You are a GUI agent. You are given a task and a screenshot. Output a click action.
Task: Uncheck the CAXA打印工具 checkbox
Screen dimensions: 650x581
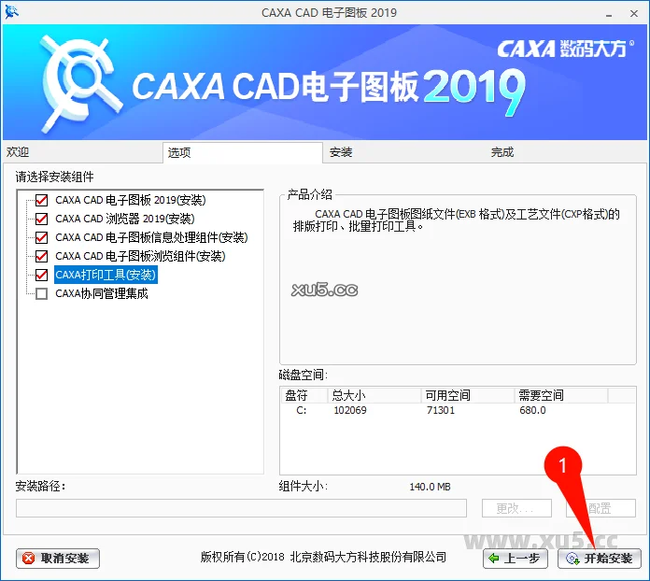click(41, 275)
